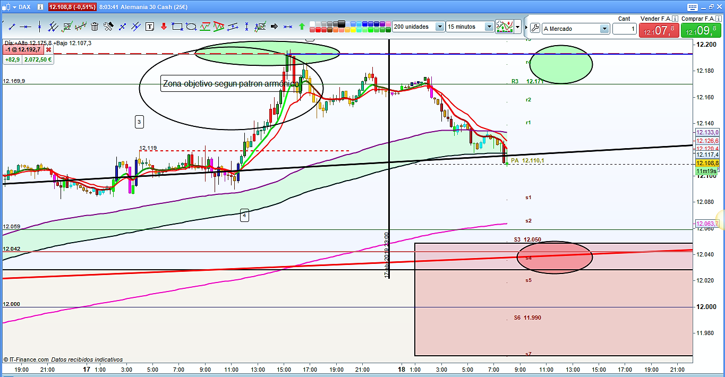Image resolution: width=725 pixels, height=377 pixels.
Task: Expand the A Mercado order type dropdown
Action: [x=604, y=29]
